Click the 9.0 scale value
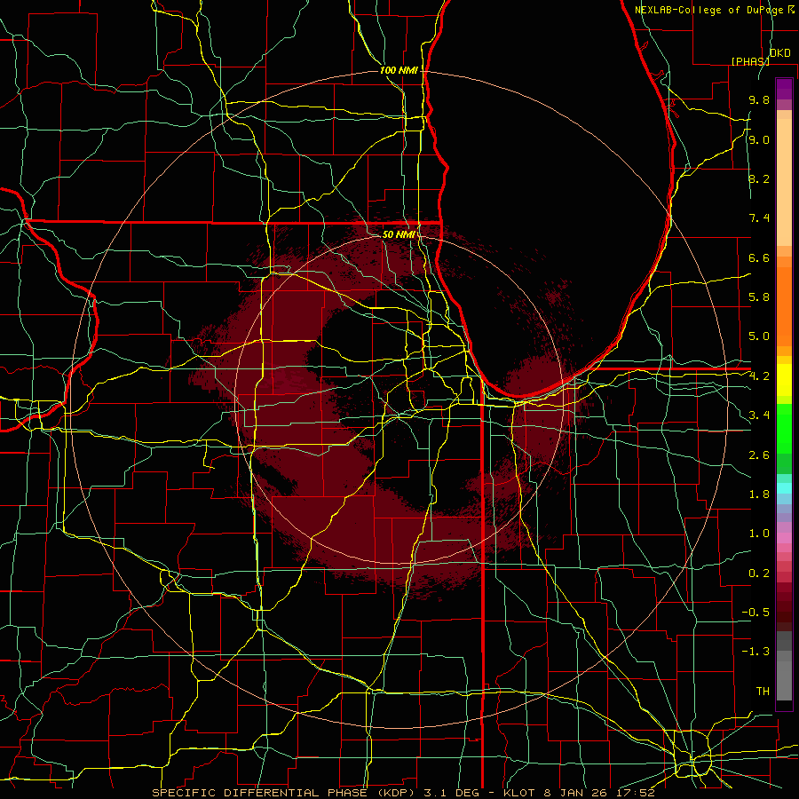The height and width of the screenshot is (799, 799). 759,139
